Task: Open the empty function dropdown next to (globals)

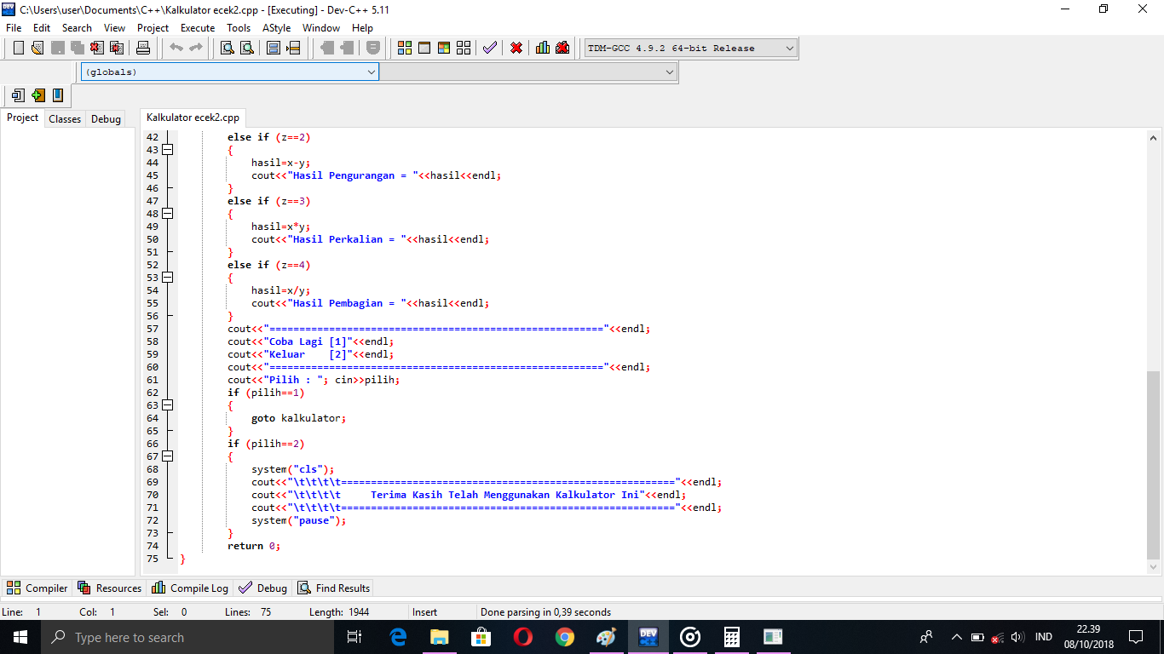Action: 528,72
